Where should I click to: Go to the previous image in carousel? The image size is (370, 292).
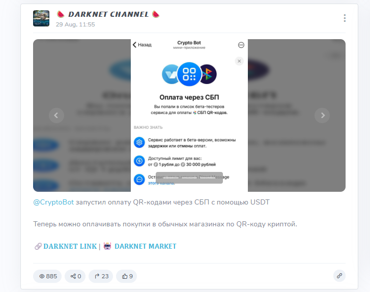56,115
